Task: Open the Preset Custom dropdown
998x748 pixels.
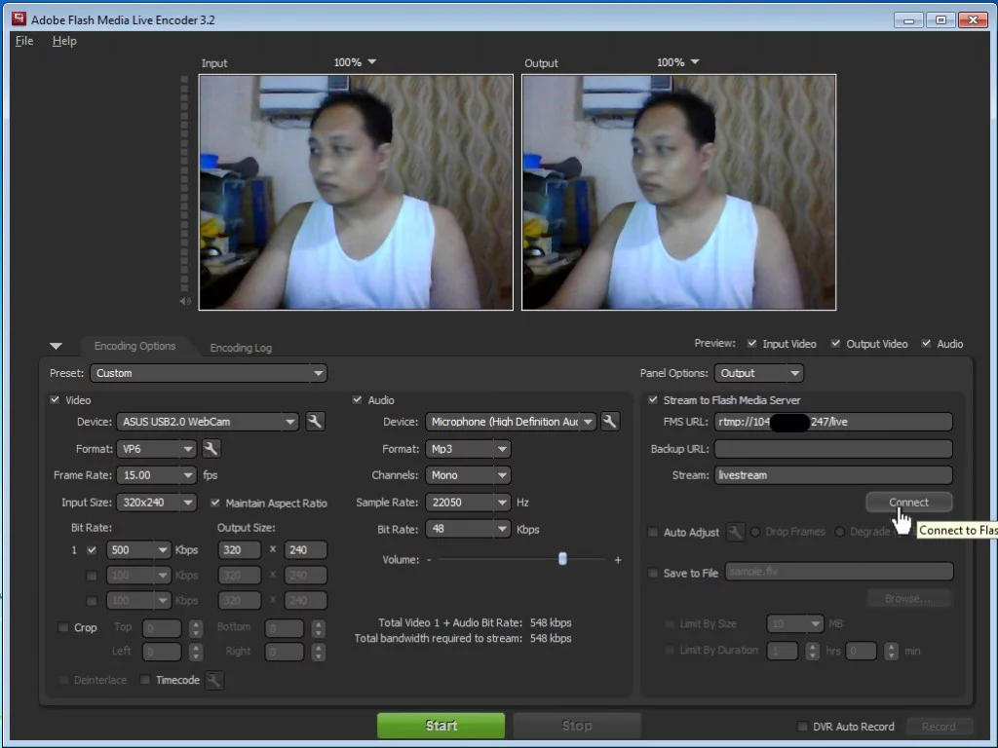Action: (209, 373)
